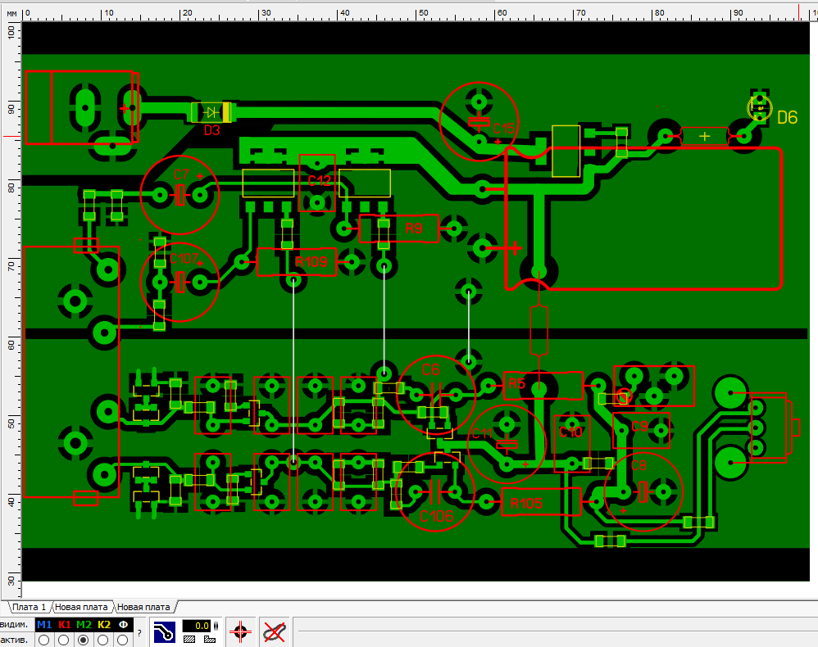Click the 0.0 field's spinner arrows

point(215,626)
